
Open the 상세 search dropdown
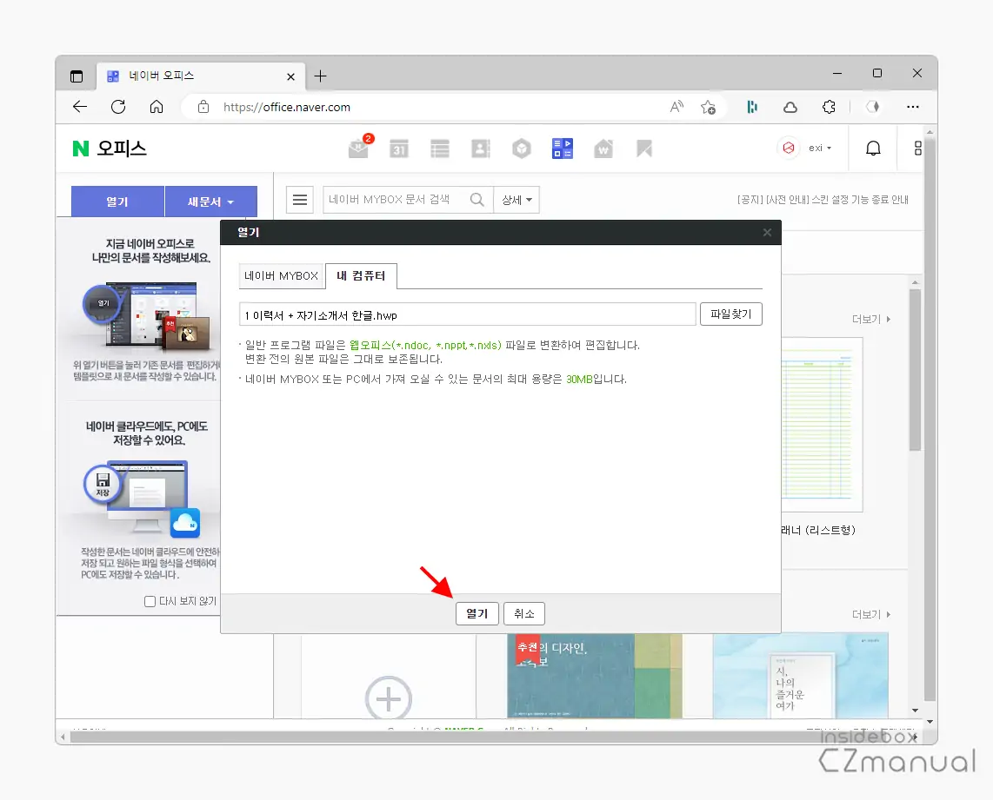click(x=516, y=200)
